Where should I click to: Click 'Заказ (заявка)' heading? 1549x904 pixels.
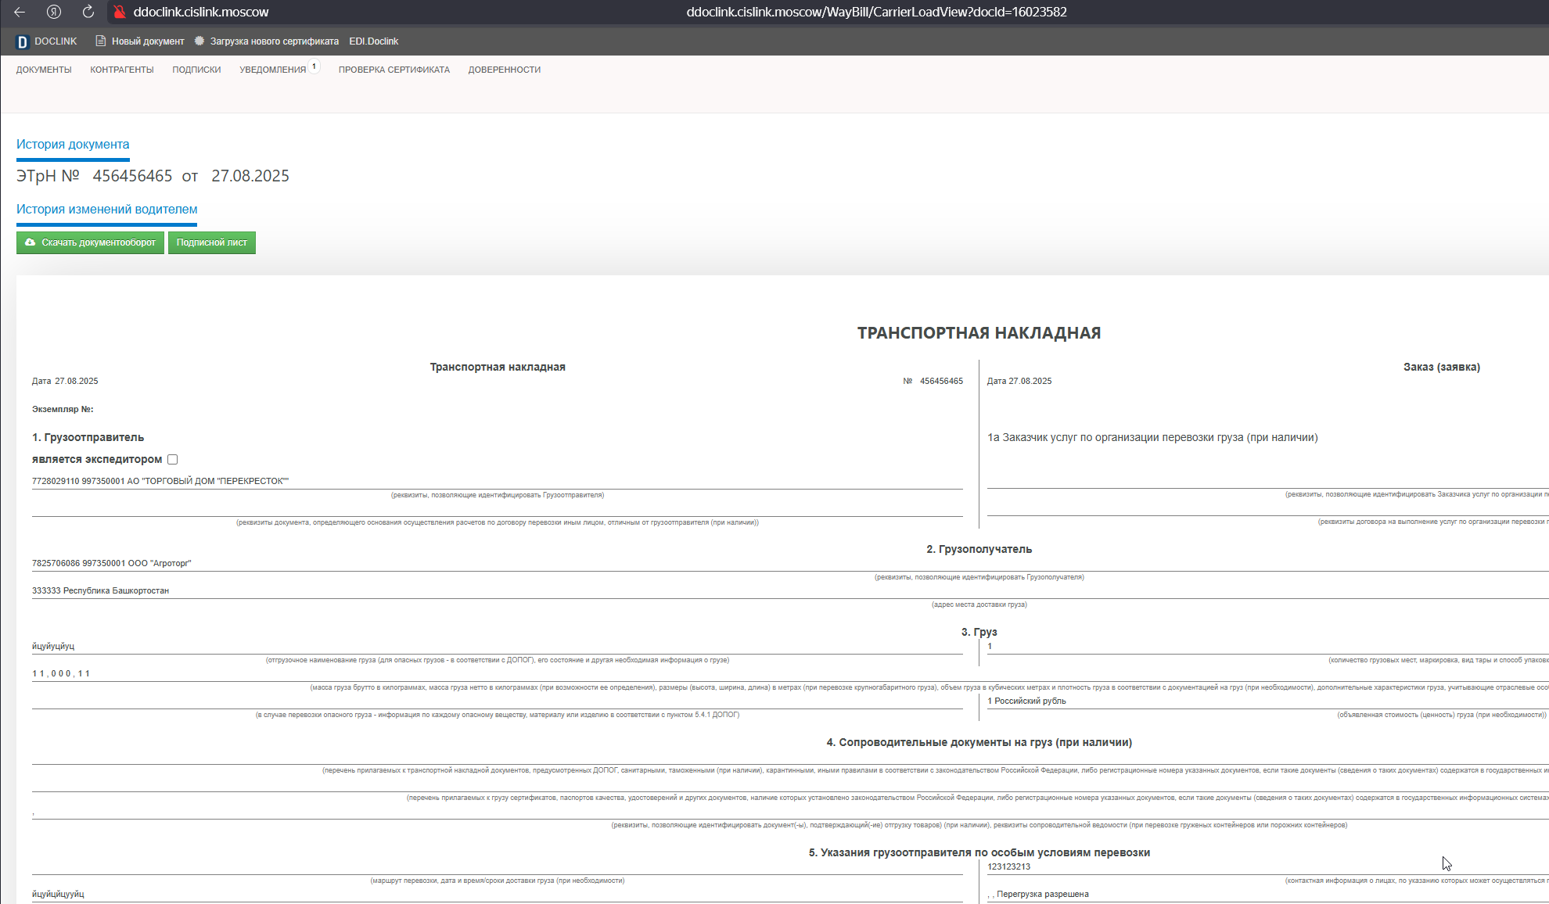[1441, 367]
